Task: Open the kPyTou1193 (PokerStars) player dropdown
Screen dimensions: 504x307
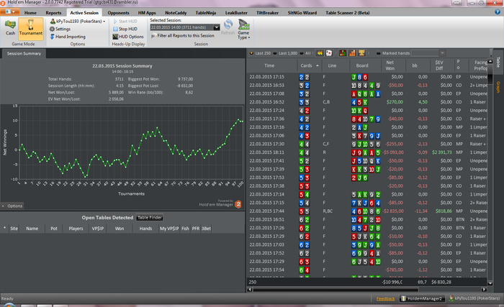Action: point(78,21)
